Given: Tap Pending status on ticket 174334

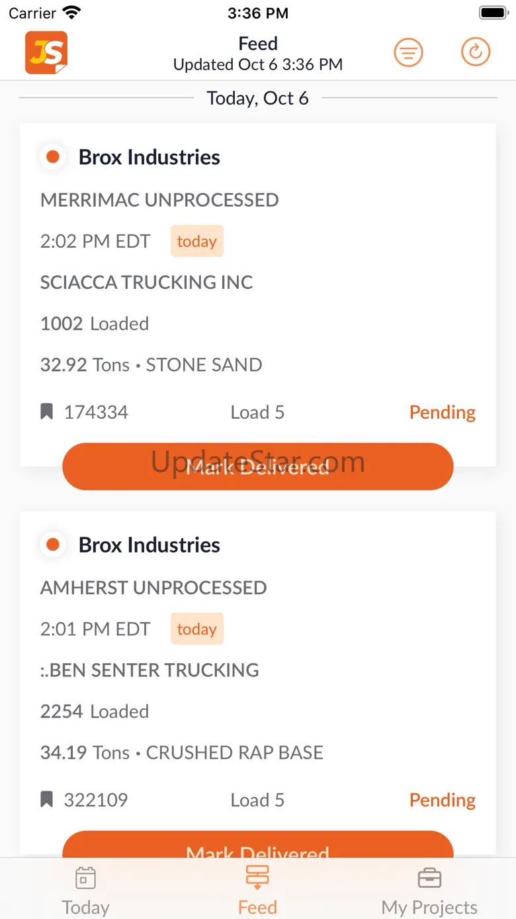Looking at the screenshot, I should pos(442,412).
